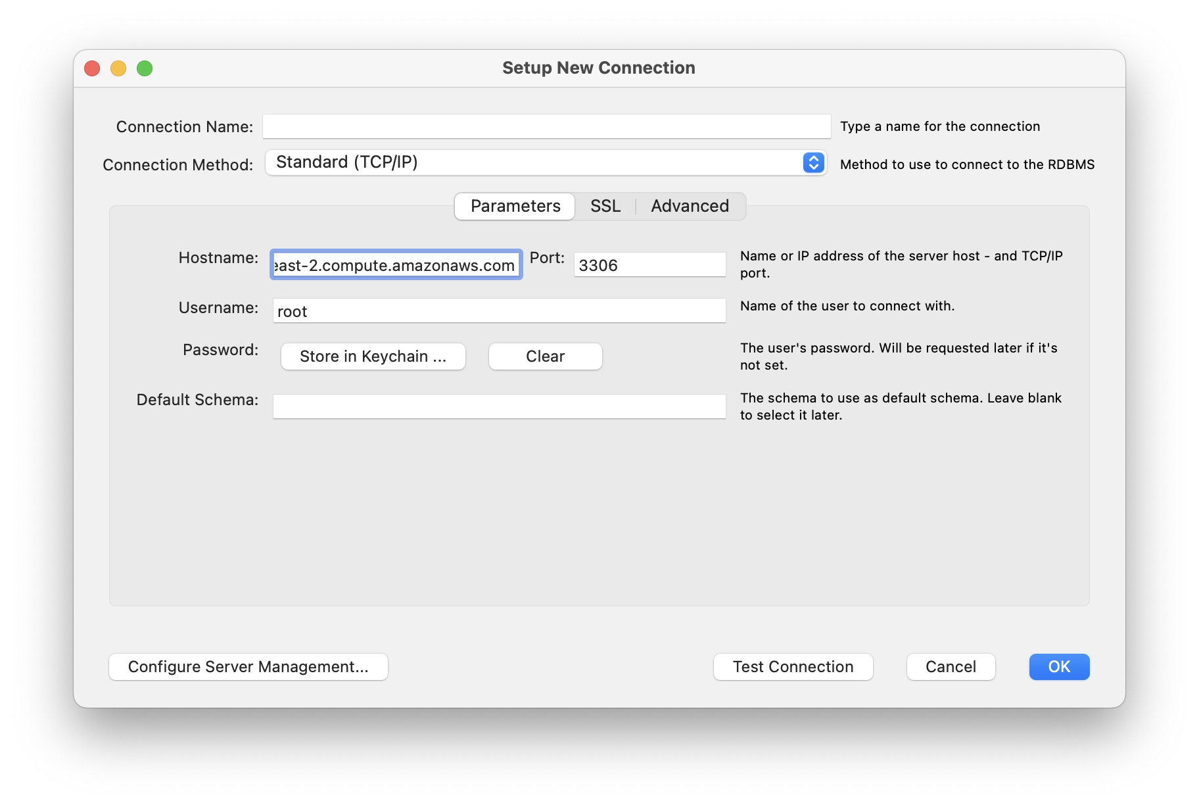Zoom the window using the green button

145,68
